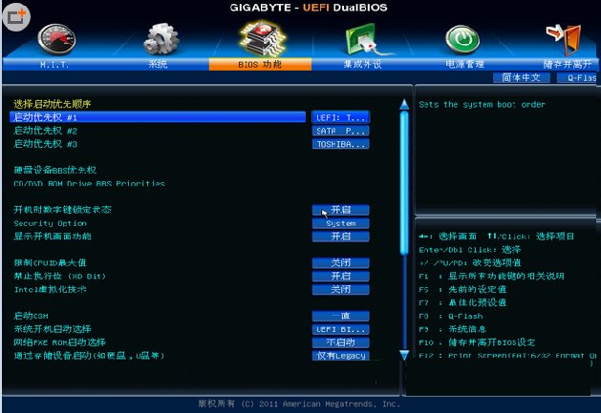Click the System gears icon
The width and height of the screenshot is (601, 413).
pos(161,38)
